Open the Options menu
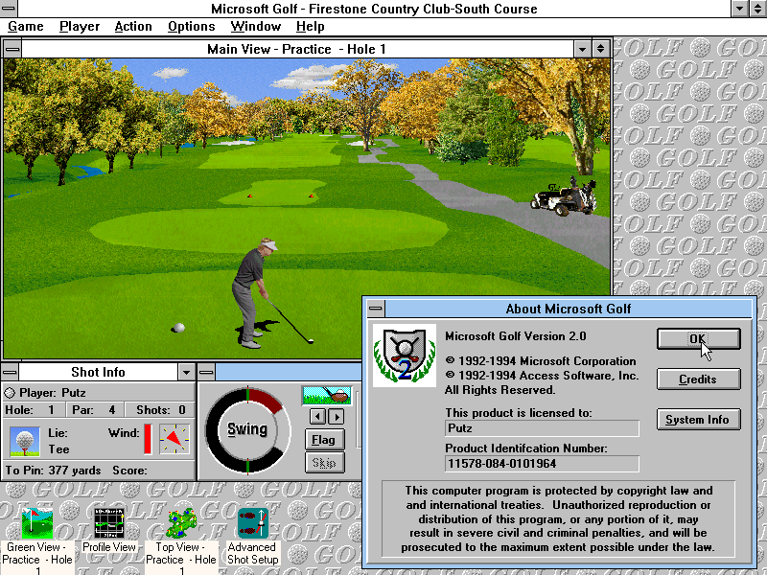The image size is (767, 575). pos(191,27)
